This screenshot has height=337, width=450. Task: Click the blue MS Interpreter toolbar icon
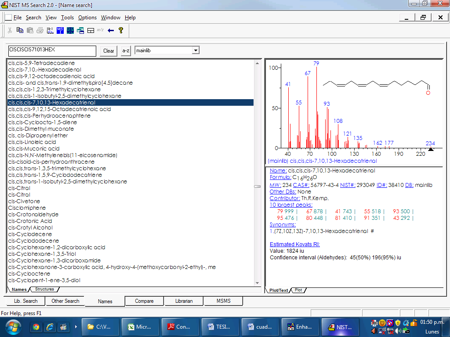coord(60,30)
